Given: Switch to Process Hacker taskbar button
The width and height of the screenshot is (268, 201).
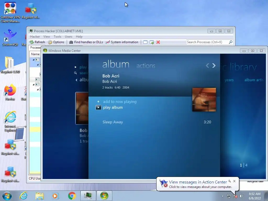Looking at the screenshot, I should 88,196.
